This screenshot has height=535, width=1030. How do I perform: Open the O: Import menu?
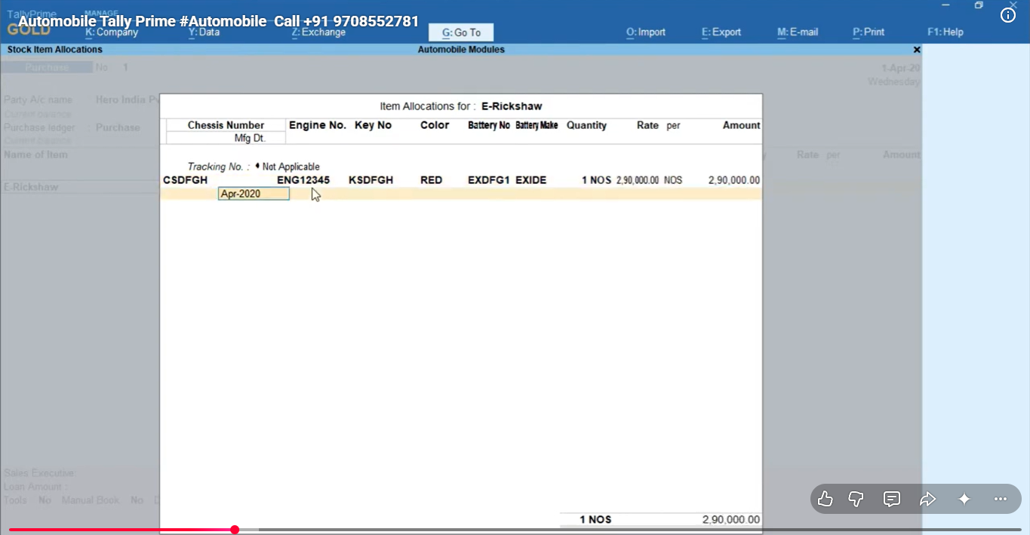click(646, 32)
